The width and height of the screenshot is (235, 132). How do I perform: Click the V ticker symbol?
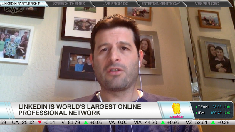(63, 122)
